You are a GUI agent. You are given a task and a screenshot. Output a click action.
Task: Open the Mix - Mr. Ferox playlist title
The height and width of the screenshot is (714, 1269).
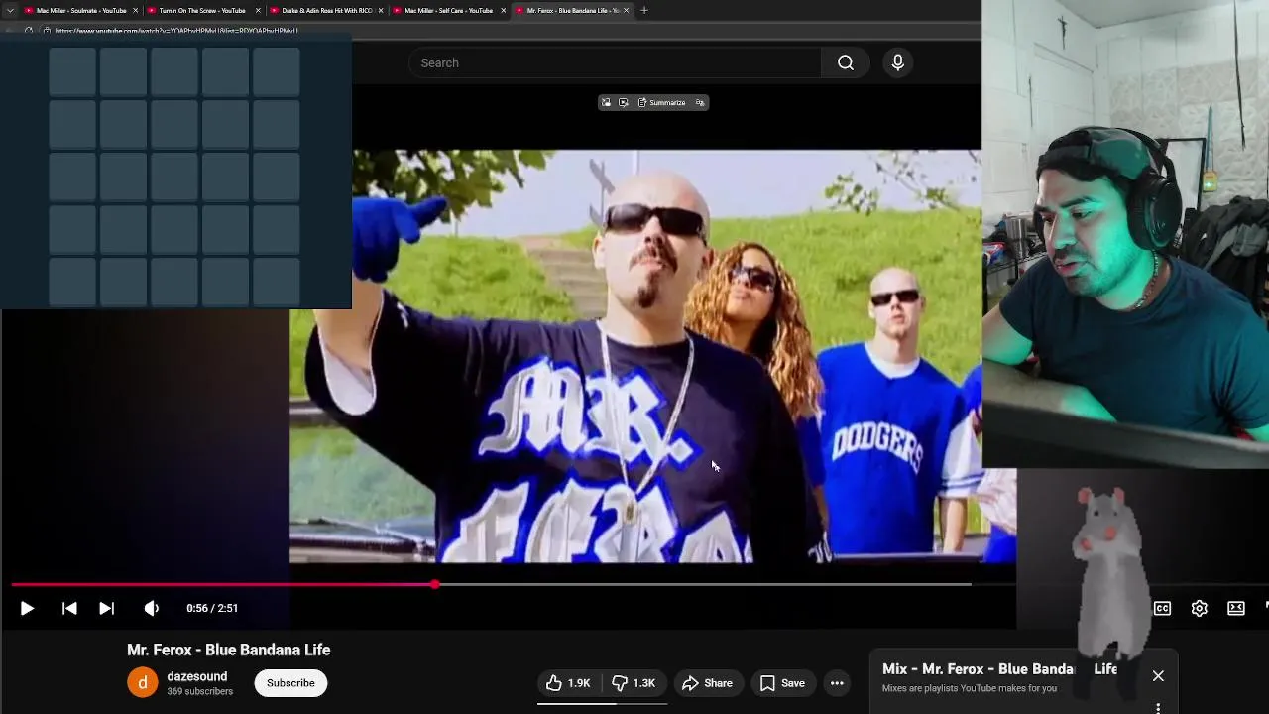point(999,669)
